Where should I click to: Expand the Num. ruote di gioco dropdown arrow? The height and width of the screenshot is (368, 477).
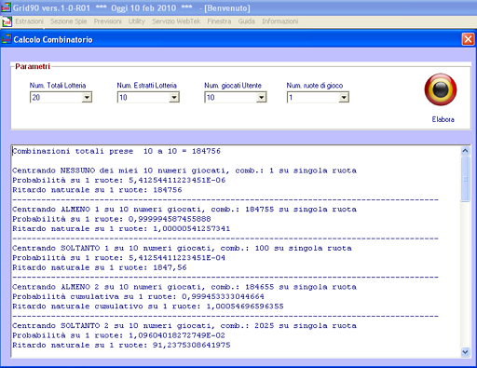(x=344, y=98)
